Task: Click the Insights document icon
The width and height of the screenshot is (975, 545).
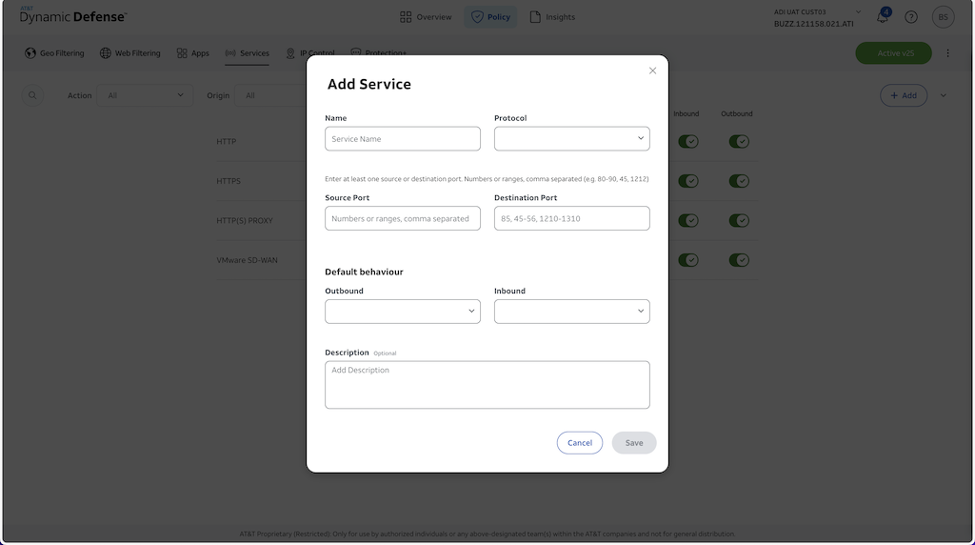Action: point(535,17)
